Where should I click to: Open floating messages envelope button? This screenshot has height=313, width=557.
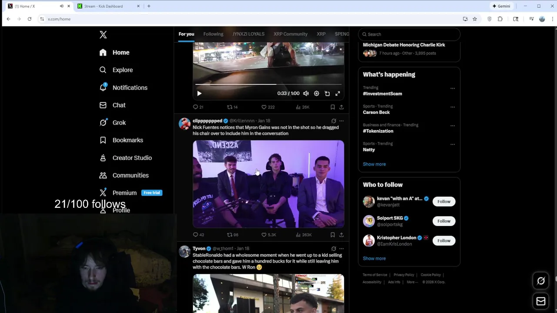pos(541,301)
